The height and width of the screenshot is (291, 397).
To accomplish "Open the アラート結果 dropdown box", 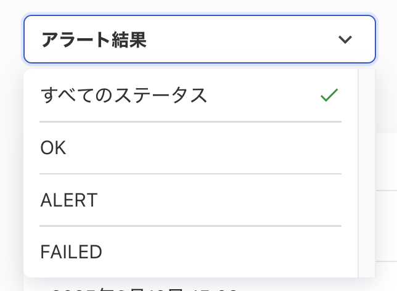I will [x=199, y=39].
